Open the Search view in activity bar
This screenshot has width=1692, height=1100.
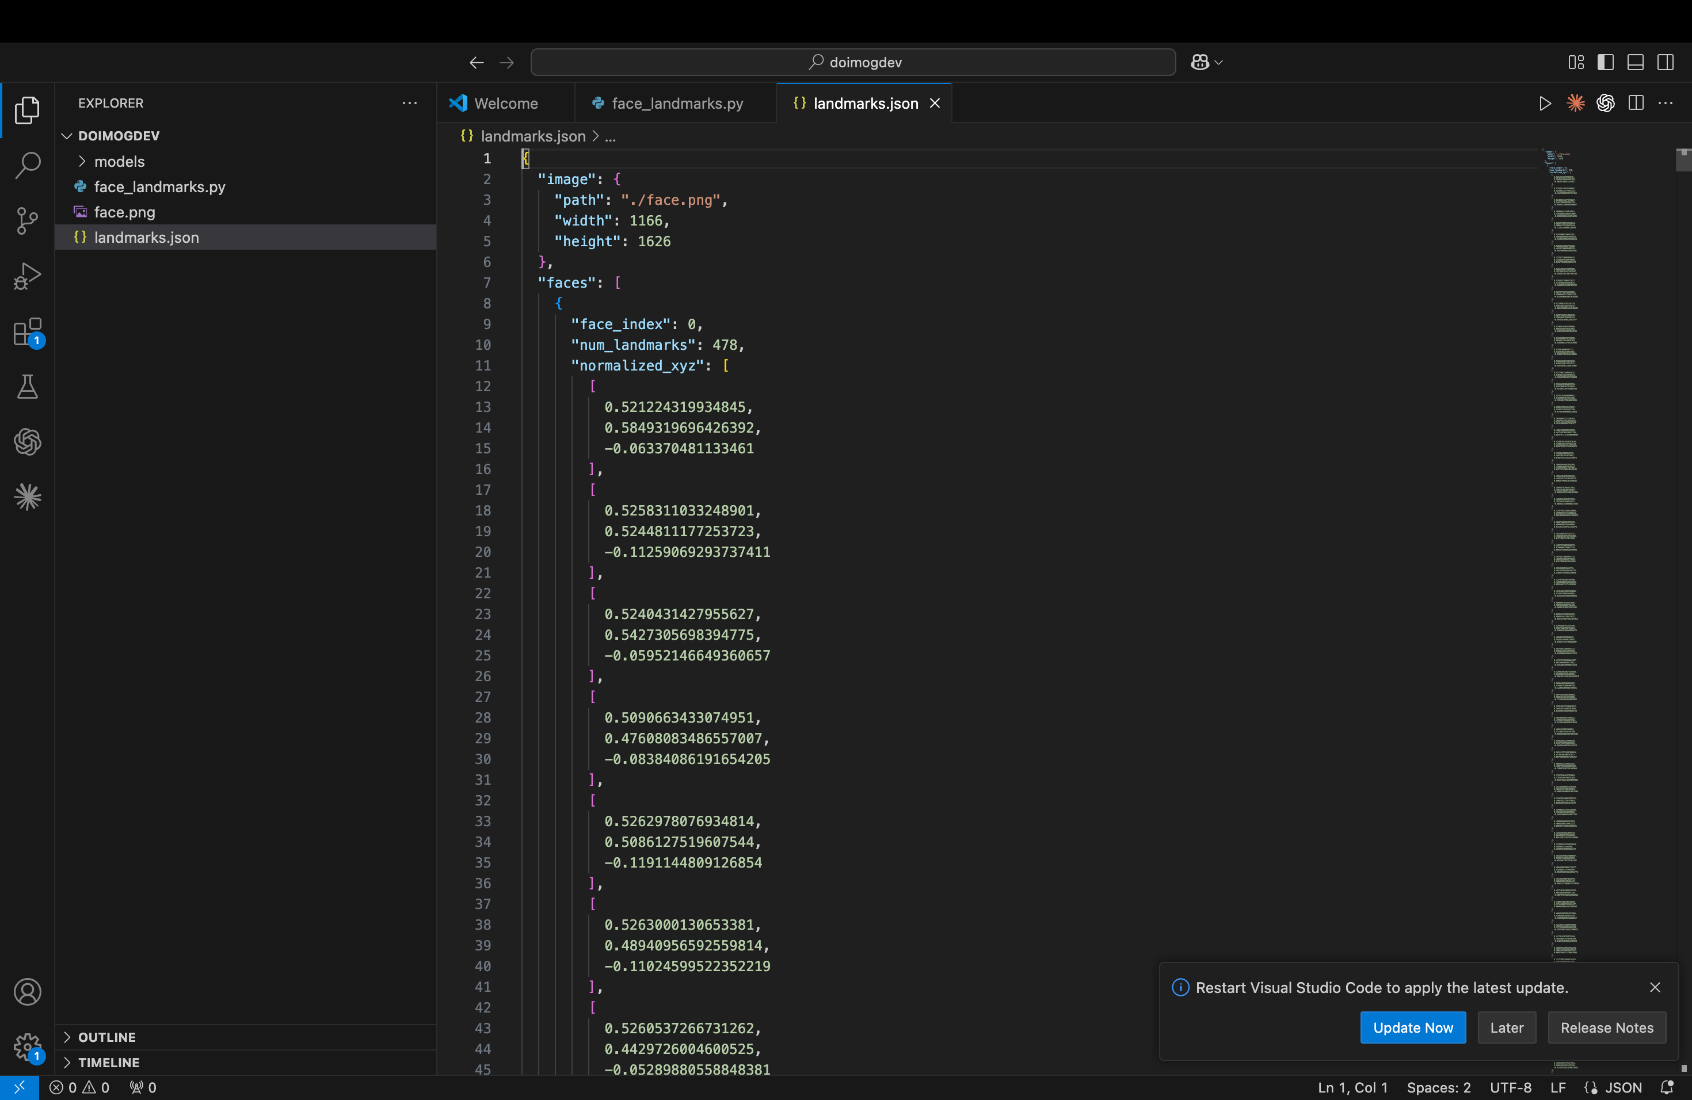(x=27, y=165)
